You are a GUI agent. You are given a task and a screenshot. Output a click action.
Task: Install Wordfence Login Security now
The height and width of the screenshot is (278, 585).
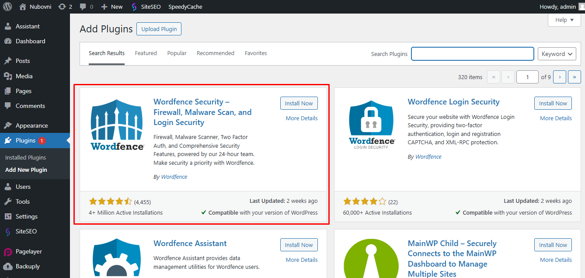[x=553, y=103]
